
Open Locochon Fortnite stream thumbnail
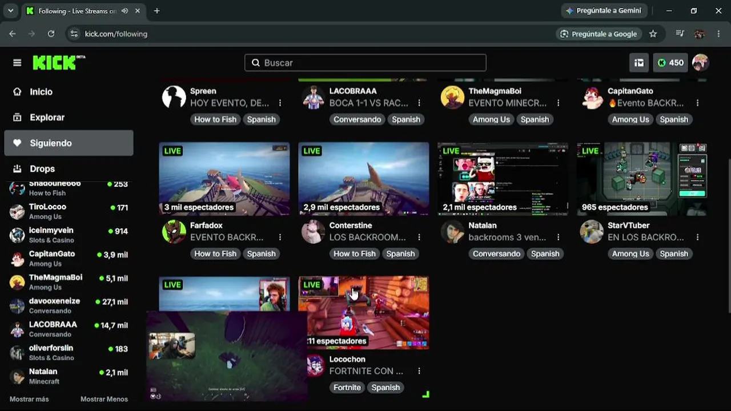pyautogui.click(x=364, y=313)
